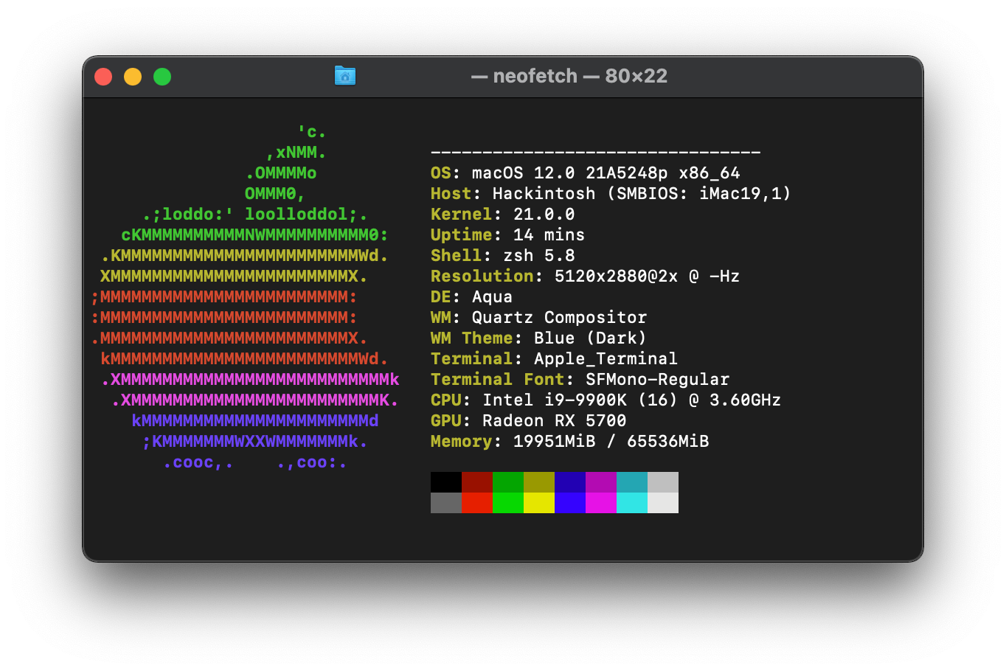Viewport: 1006px width, 671px height.
Task: Select the olive yellow color block
Action: (x=539, y=482)
